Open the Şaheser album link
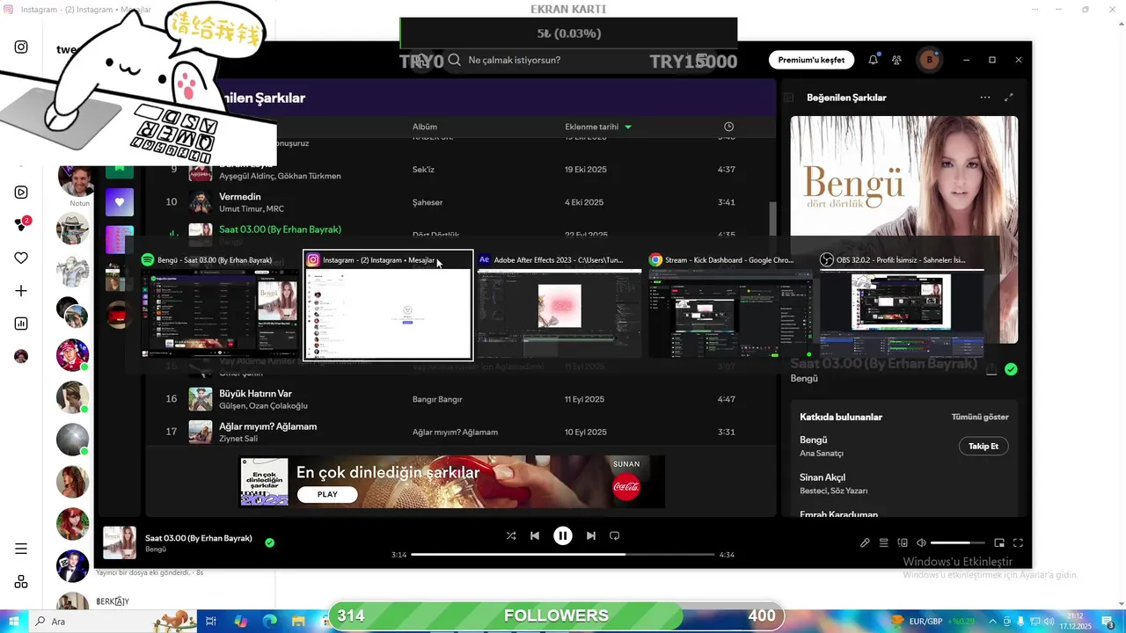 [428, 202]
